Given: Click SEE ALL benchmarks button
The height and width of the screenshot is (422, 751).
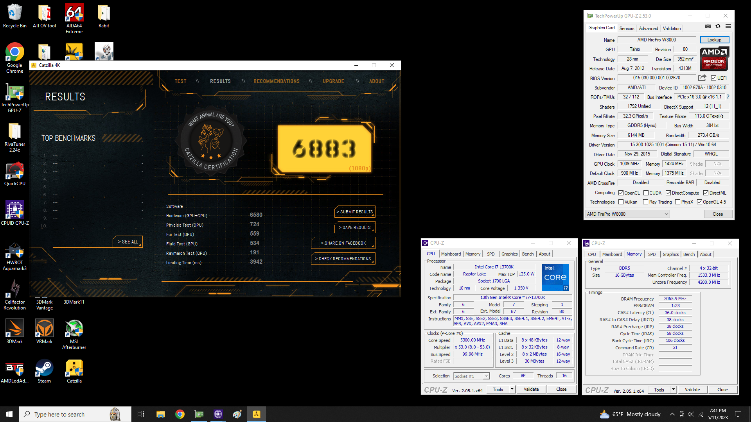Looking at the screenshot, I should coord(128,242).
